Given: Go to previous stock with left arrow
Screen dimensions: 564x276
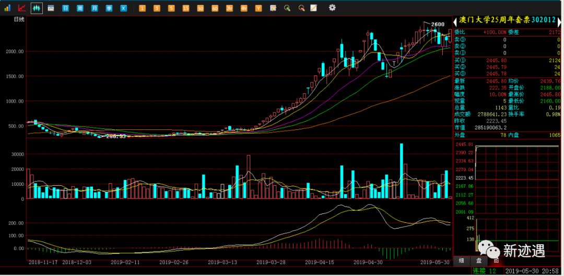Looking at the screenshot, I should click(x=455, y=22).
